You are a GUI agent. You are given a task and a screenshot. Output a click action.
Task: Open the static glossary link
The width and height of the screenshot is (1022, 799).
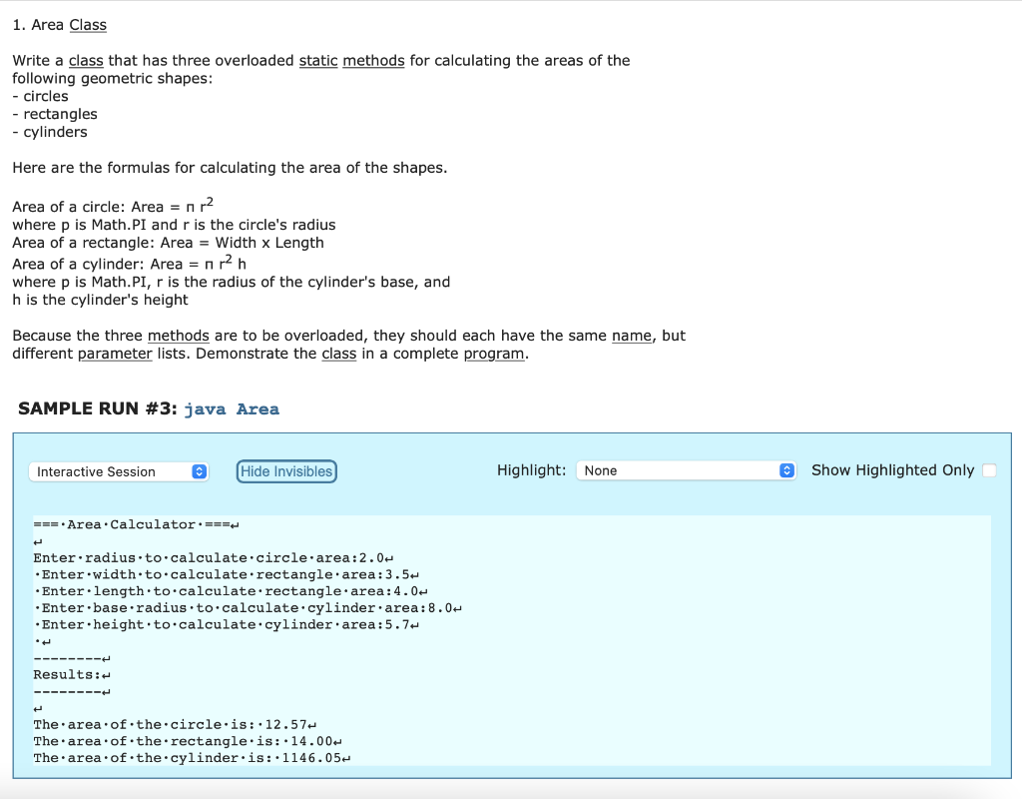(317, 60)
